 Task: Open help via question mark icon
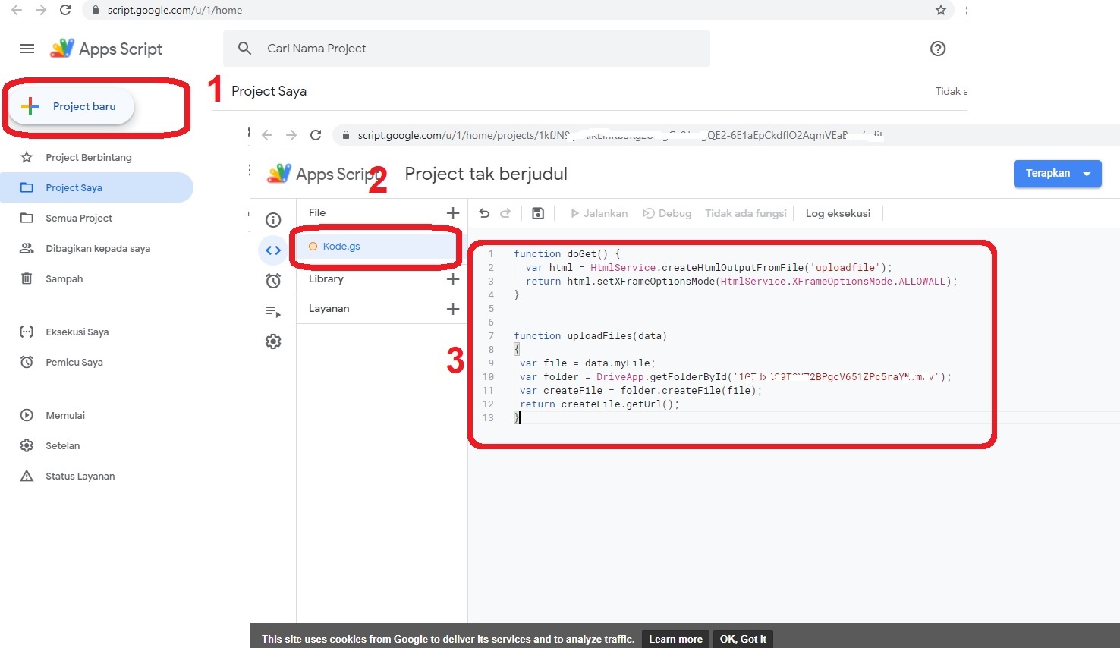(x=938, y=48)
